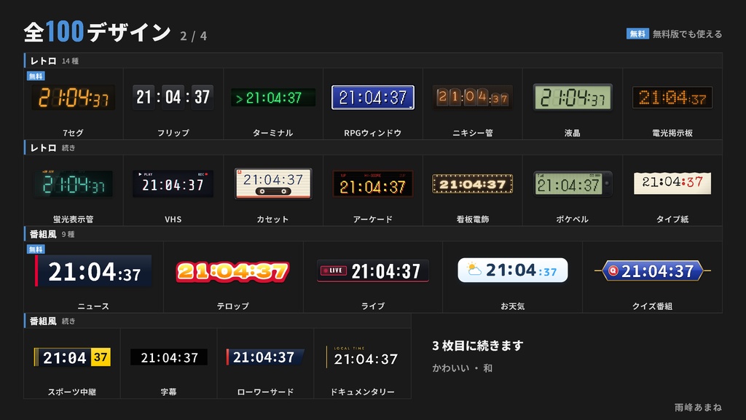
Task: Pick the red-yellow テロップ clock design
Action: pos(232,271)
